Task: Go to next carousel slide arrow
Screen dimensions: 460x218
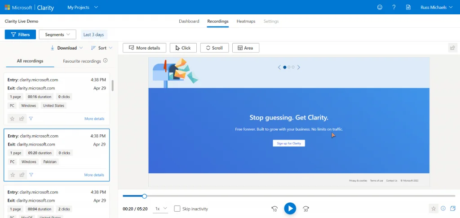Action: [299, 67]
